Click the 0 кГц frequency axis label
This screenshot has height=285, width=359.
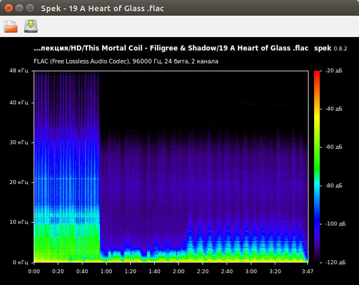tap(20, 262)
